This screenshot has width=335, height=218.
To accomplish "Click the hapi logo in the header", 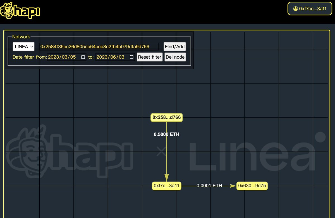I will point(20,10).
